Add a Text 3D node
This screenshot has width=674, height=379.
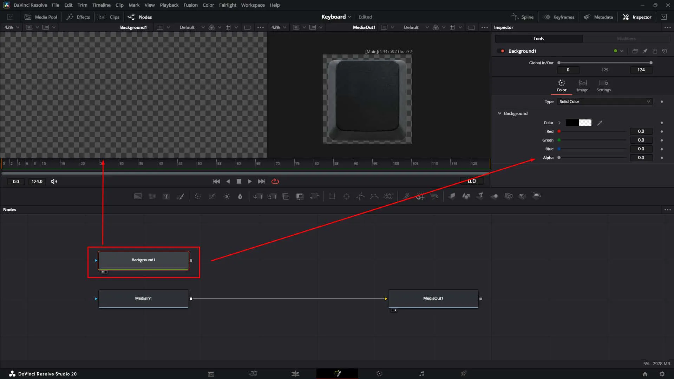point(480,196)
